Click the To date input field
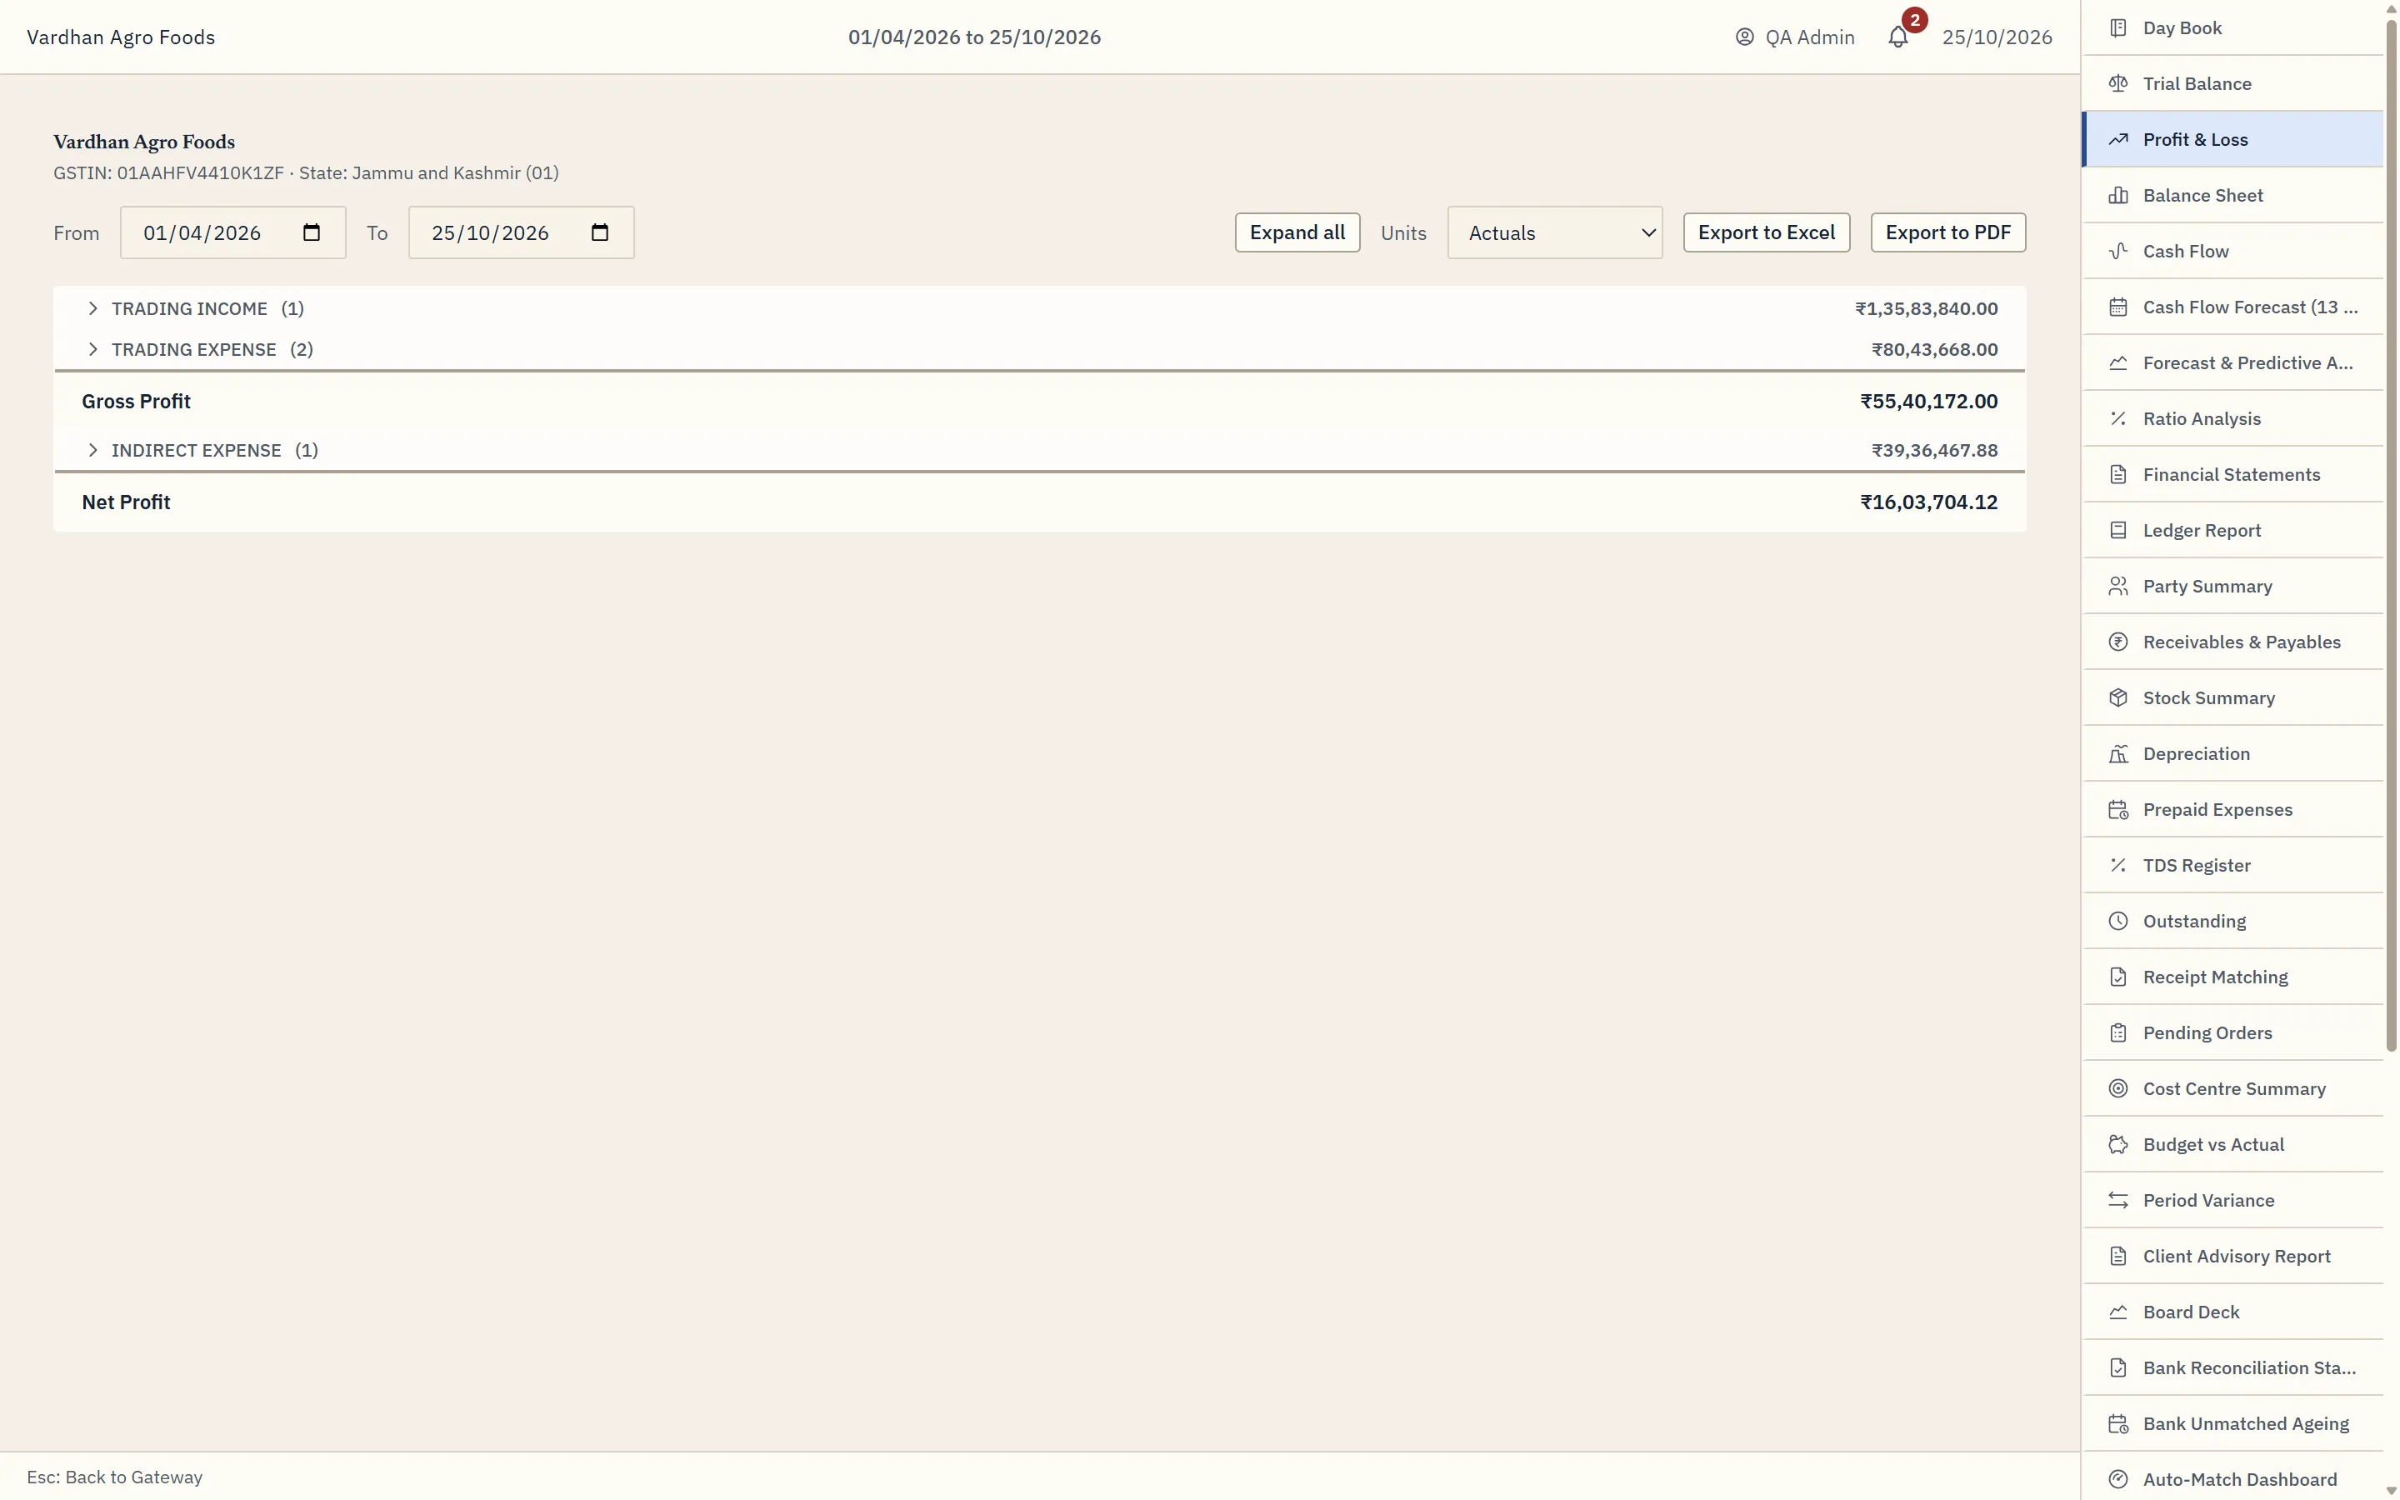Image resolution: width=2400 pixels, height=1500 pixels. pyautogui.click(x=522, y=232)
